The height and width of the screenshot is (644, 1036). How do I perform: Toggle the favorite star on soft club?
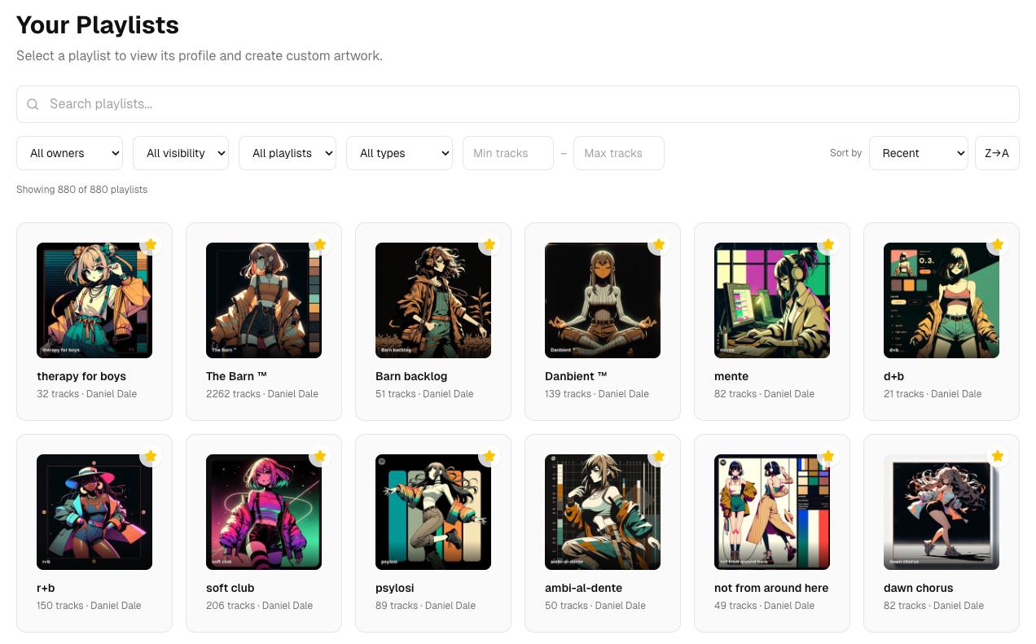tap(319, 456)
